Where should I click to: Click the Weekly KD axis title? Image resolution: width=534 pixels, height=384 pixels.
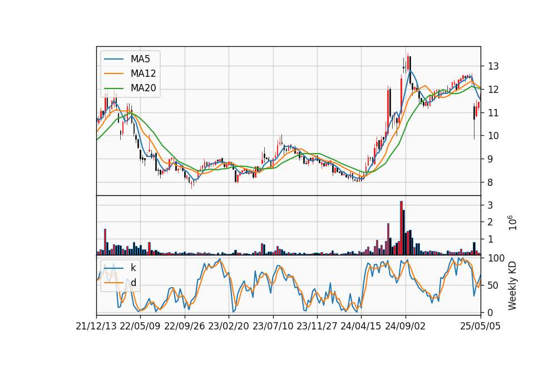512,286
